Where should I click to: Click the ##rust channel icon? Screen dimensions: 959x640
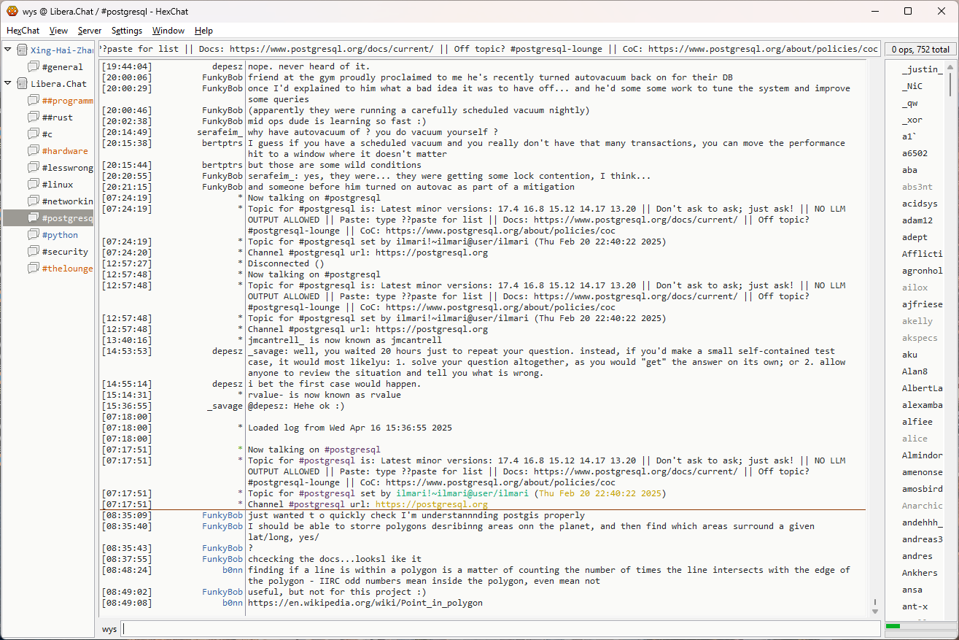[x=34, y=117]
